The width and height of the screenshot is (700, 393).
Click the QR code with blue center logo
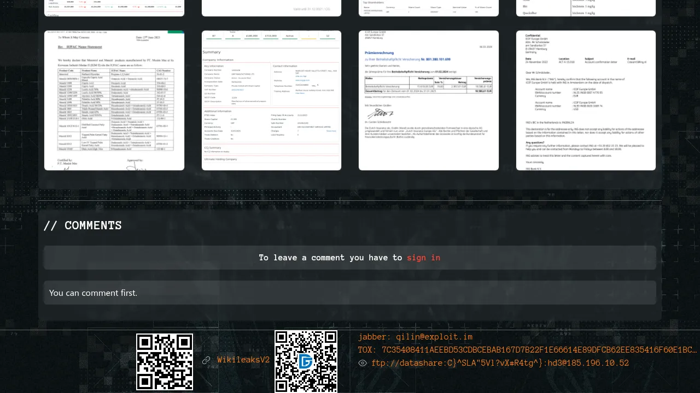(306, 361)
